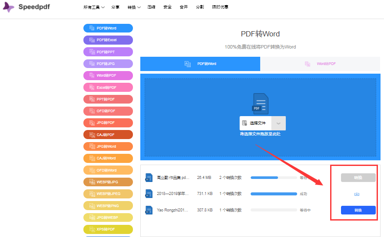Click the CAJ转PDF icon in sidebar

pyautogui.click(x=92, y=135)
